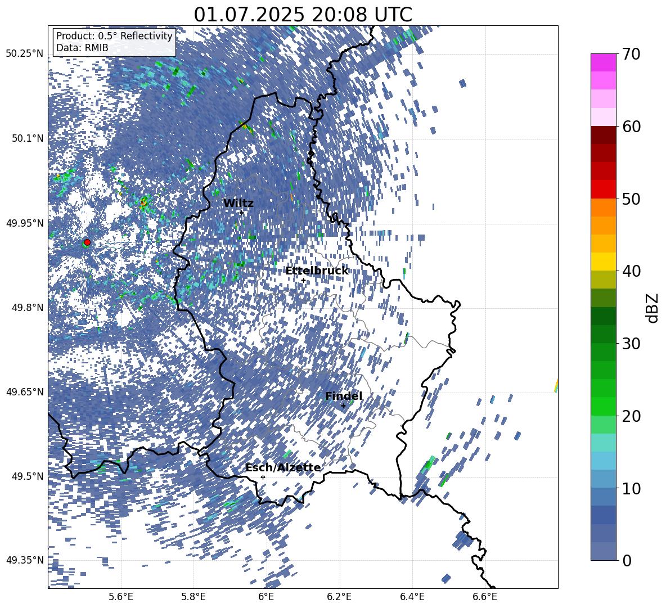Click the bright red colorbar segment near 50
The image size is (666, 608).
[x=603, y=190]
